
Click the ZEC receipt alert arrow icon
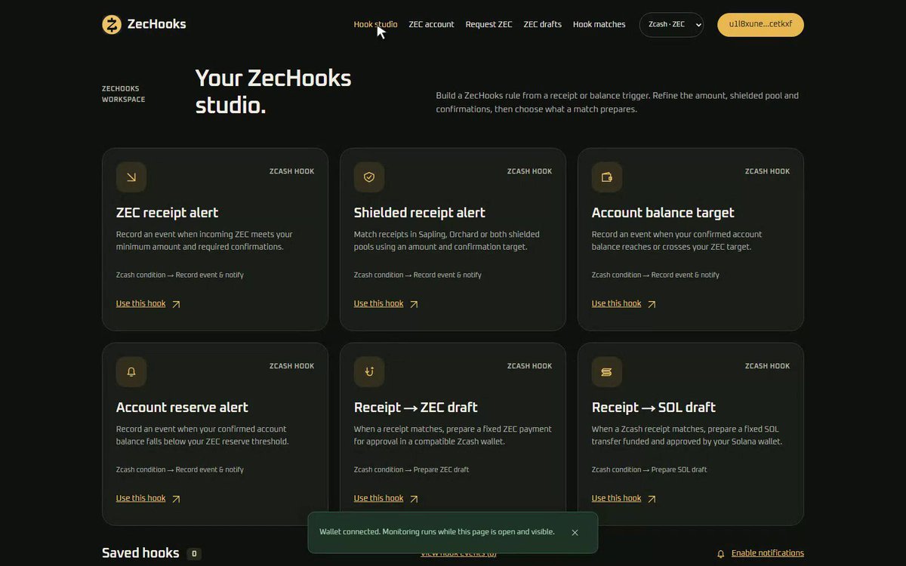[131, 177]
